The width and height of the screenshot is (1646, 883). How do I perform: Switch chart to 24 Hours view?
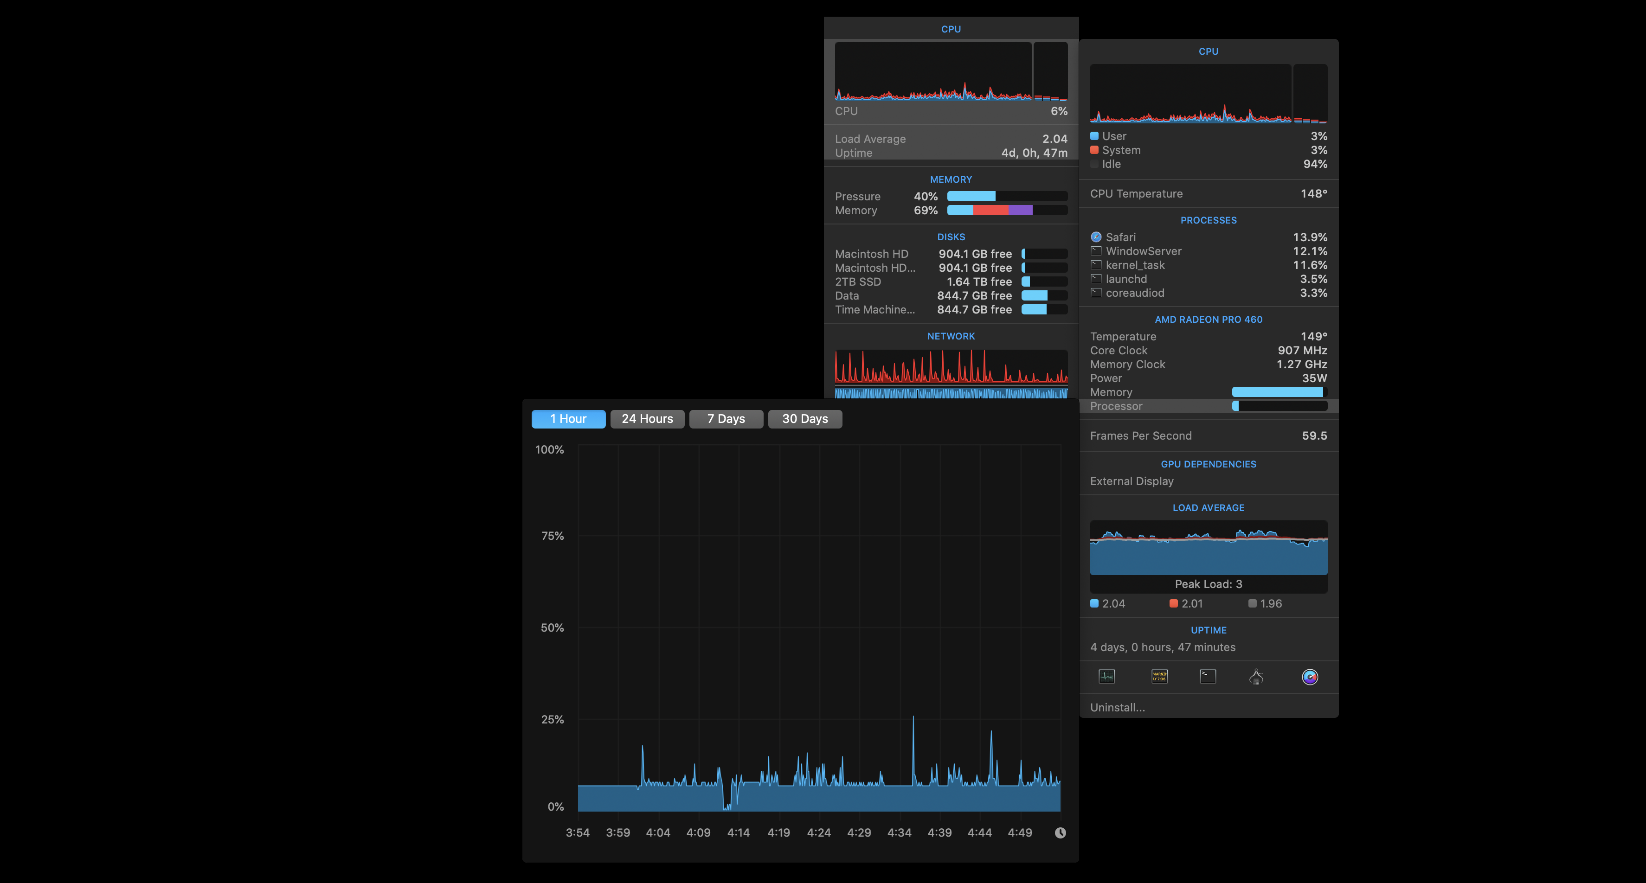[x=647, y=419]
